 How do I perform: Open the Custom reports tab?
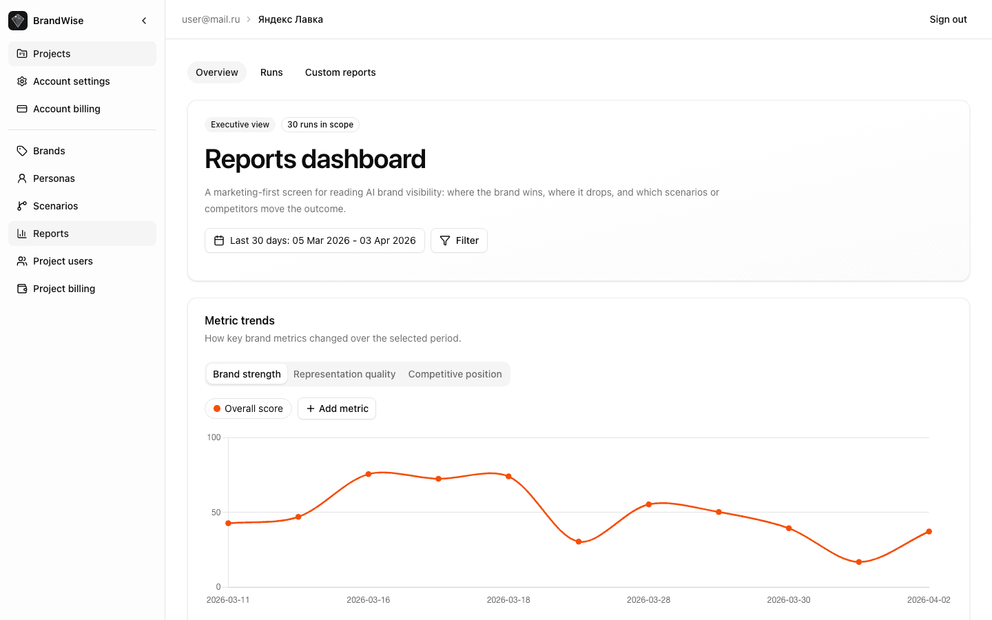tap(340, 72)
